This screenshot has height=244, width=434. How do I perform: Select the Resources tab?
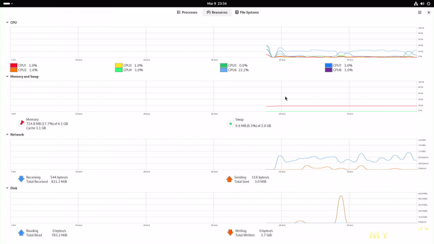[216, 12]
